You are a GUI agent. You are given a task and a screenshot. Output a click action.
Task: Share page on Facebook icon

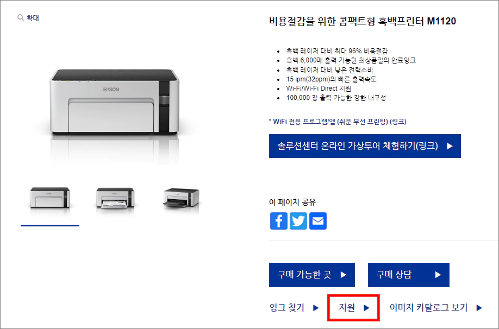coord(279,221)
